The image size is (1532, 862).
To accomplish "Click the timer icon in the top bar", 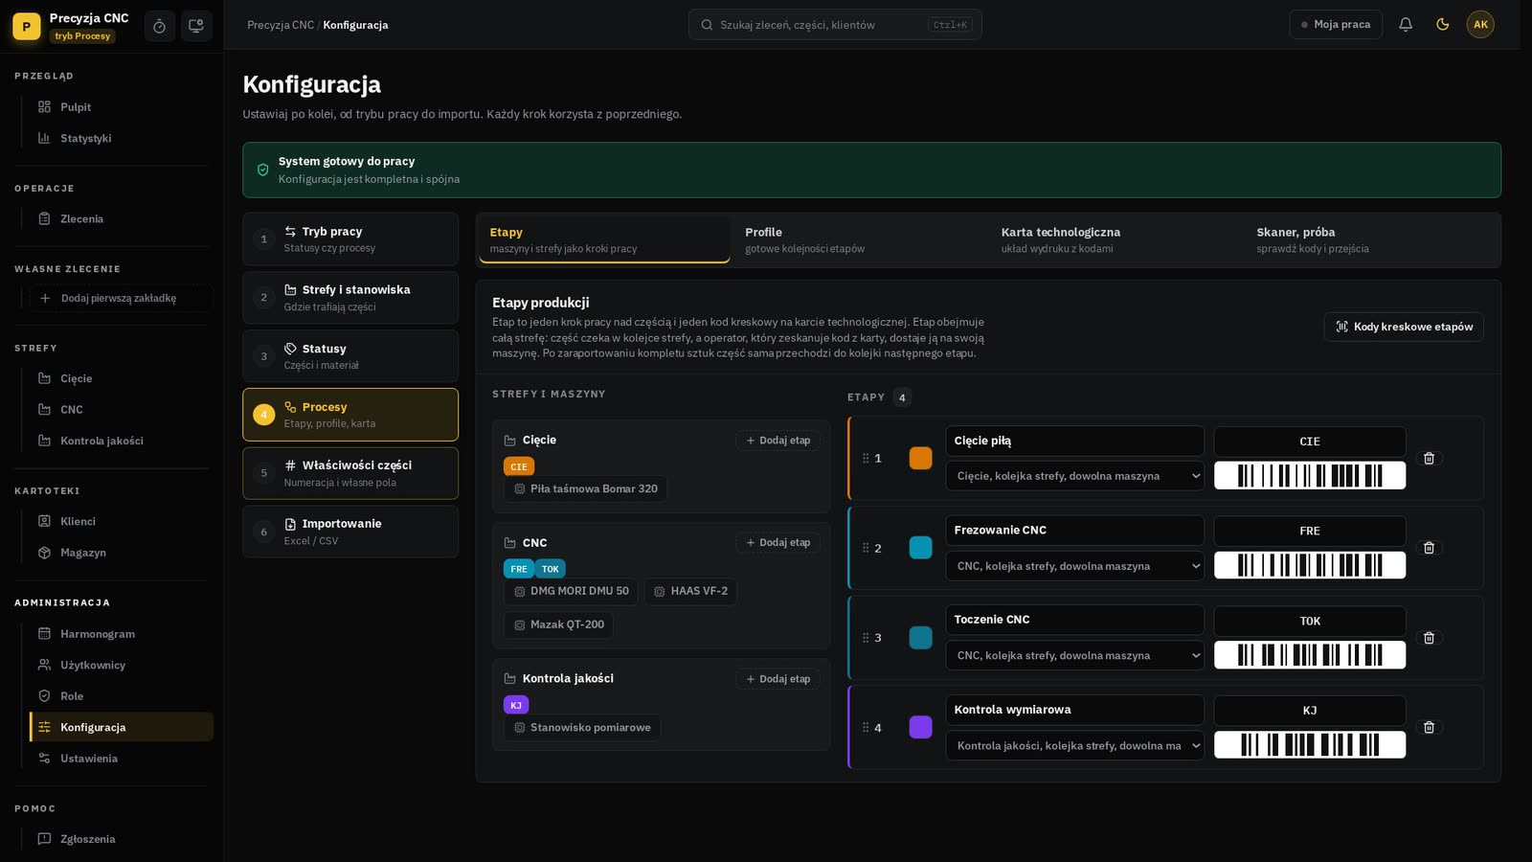I will pos(159,26).
